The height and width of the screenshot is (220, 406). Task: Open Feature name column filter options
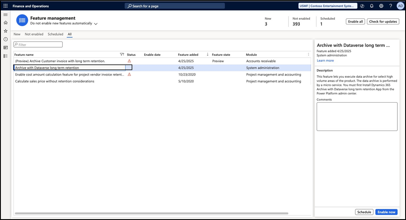(x=122, y=55)
